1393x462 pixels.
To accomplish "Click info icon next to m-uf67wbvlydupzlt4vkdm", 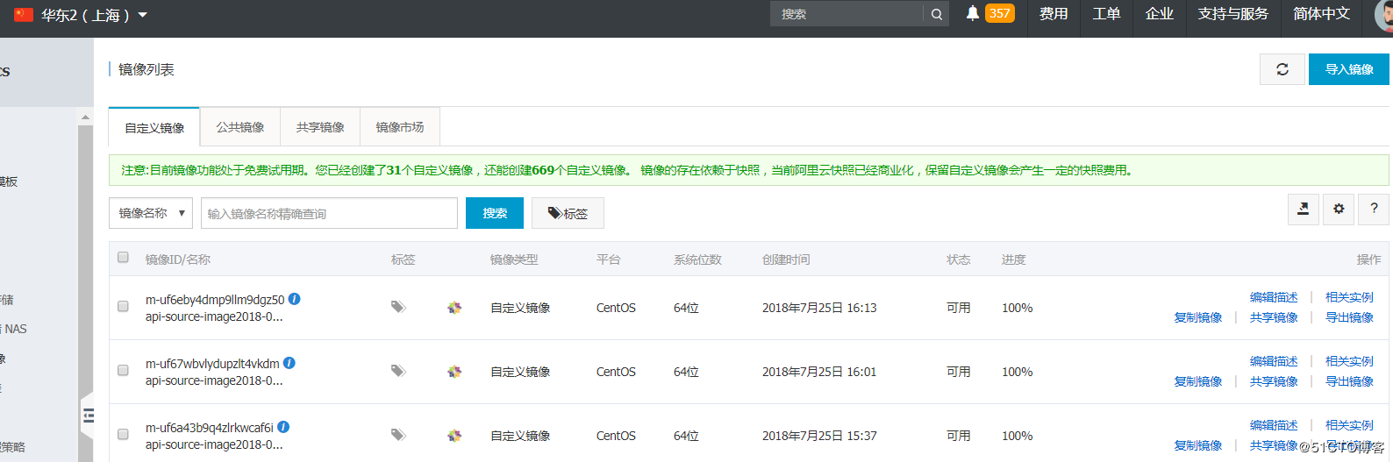I will coord(289,363).
